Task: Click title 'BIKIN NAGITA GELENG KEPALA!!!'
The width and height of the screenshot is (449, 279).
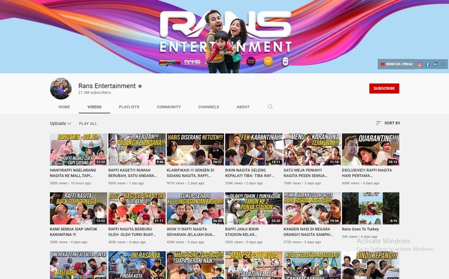Action: (x=250, y=173)
